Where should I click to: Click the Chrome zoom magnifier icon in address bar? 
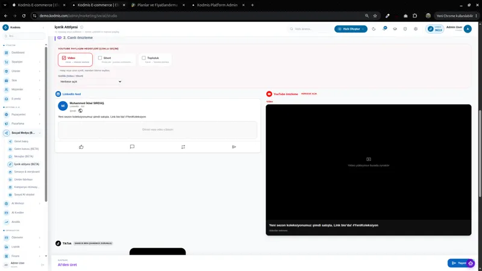point(367,16)
